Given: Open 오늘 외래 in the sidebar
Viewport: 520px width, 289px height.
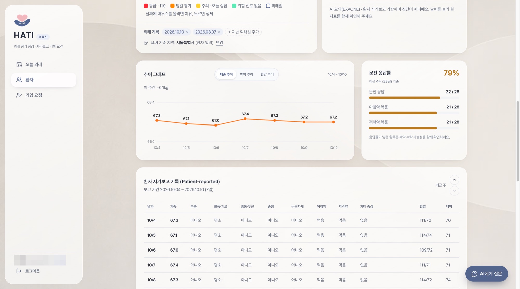Looking at the screenshot, I should 44,64.
